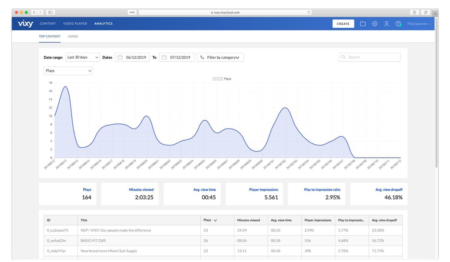Open settings gear icon in header
450x262 pixels.
[375, 24]
